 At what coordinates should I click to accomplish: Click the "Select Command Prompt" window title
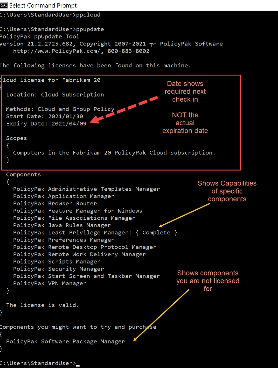point(43,5)
